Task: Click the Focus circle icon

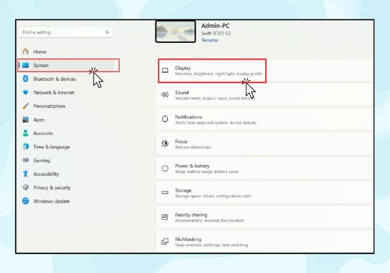Action: click(x=165, y=144)
